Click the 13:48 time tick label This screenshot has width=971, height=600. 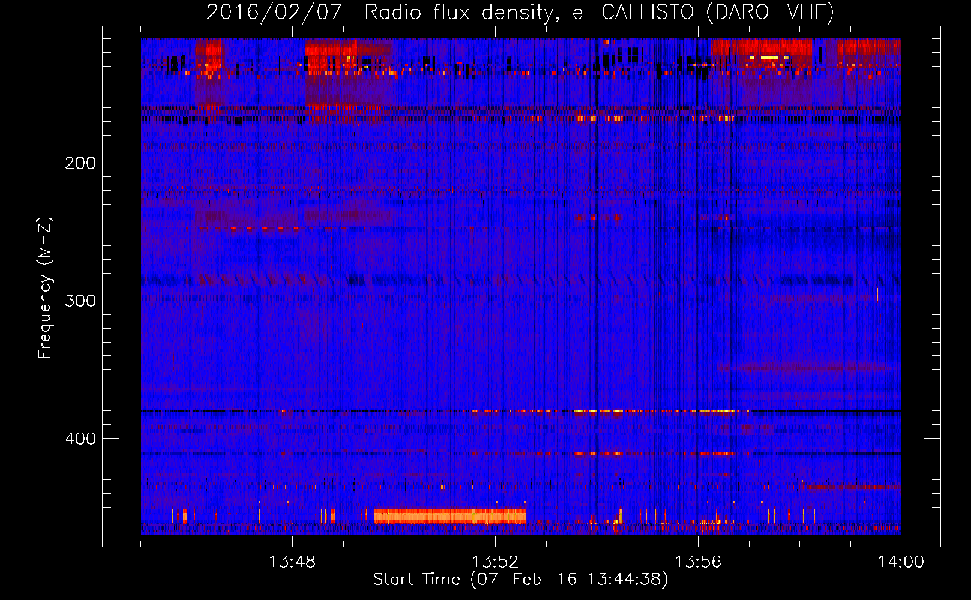point(292,562)
